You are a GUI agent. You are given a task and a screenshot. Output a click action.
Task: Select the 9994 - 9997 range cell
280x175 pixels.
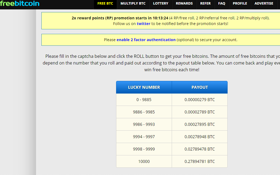144,137
